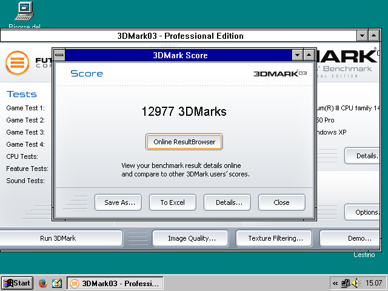The width and height of the screenshot is (388, 291).
Task: Click the Tests heading
Action: 22,94
